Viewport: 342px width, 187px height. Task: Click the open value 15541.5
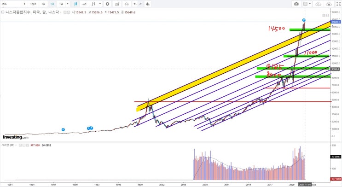81,12
